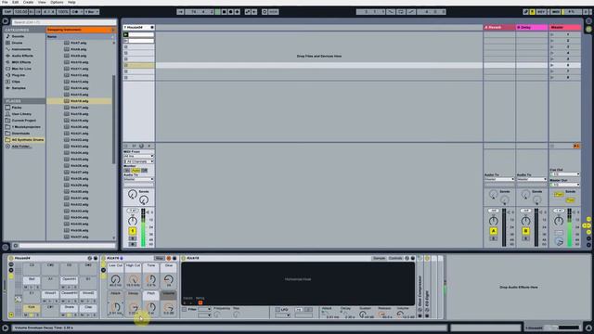Image resolution: width=594 pixels, height=334 pixels.
Task: Open the File menu
Action: pos(5,2)
